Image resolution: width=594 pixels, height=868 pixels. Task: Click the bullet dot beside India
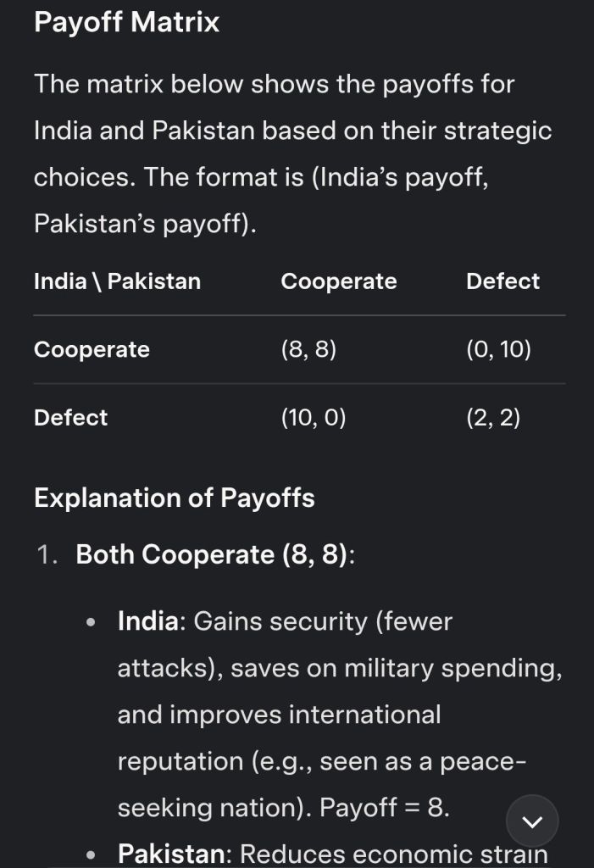point(92,622)
